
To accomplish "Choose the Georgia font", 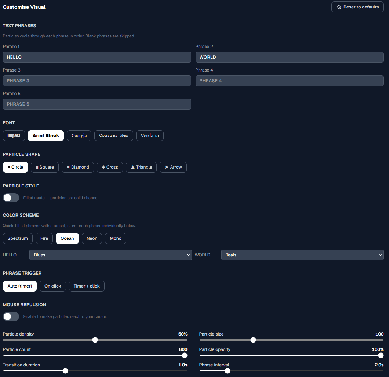I will click(79, 136).
